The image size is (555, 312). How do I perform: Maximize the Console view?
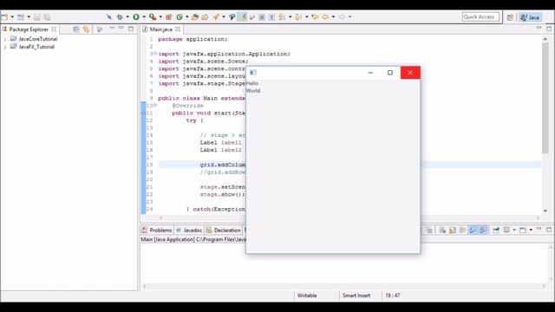[549, 230]
